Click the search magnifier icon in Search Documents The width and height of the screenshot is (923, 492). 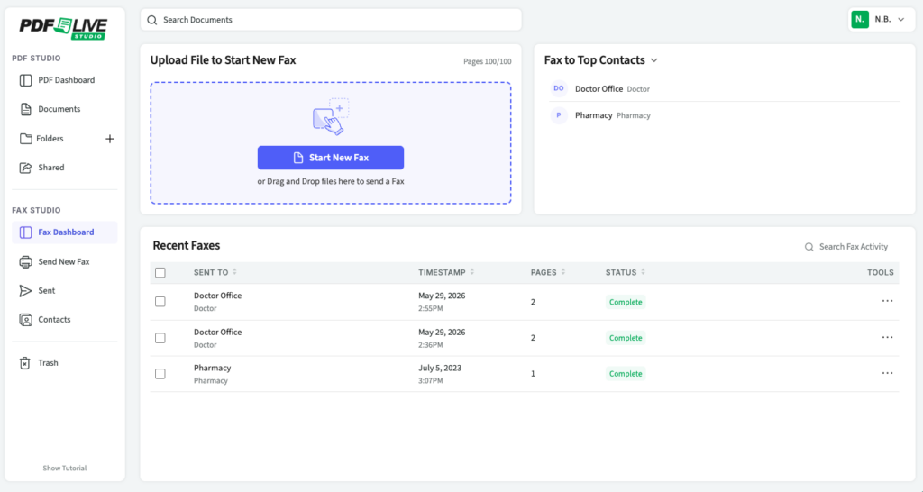[x=151, y=20]
